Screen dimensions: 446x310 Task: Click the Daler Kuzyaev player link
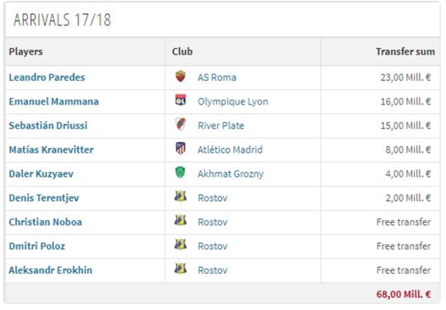tap(41, 174)
